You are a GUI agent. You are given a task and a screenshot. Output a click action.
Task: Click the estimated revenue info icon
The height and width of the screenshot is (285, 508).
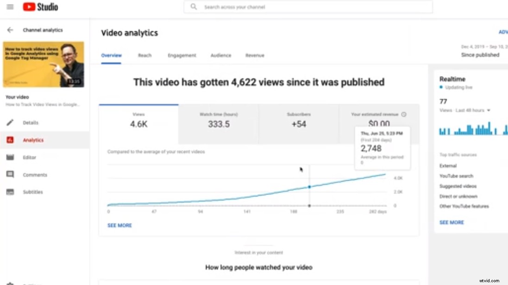click(403, 114)
